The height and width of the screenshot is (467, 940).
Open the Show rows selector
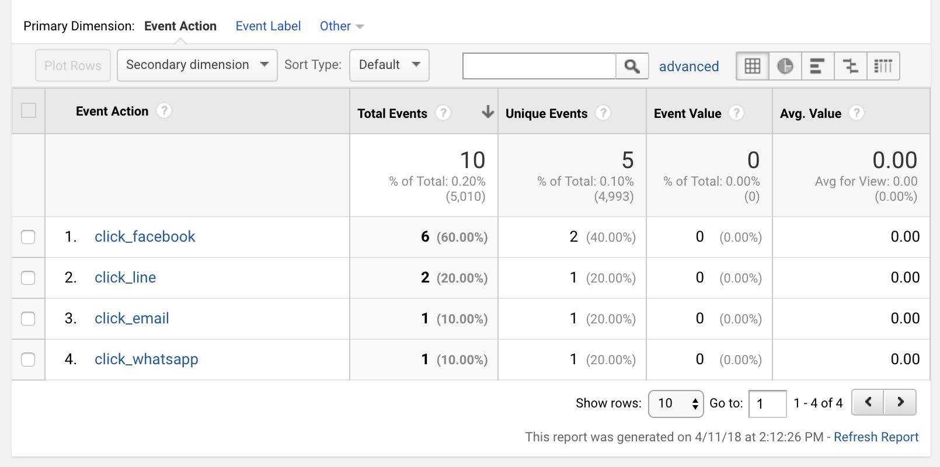point(676,403)
